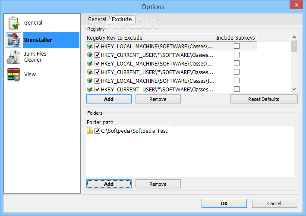Close the Options dialog window

pos(296,5)
